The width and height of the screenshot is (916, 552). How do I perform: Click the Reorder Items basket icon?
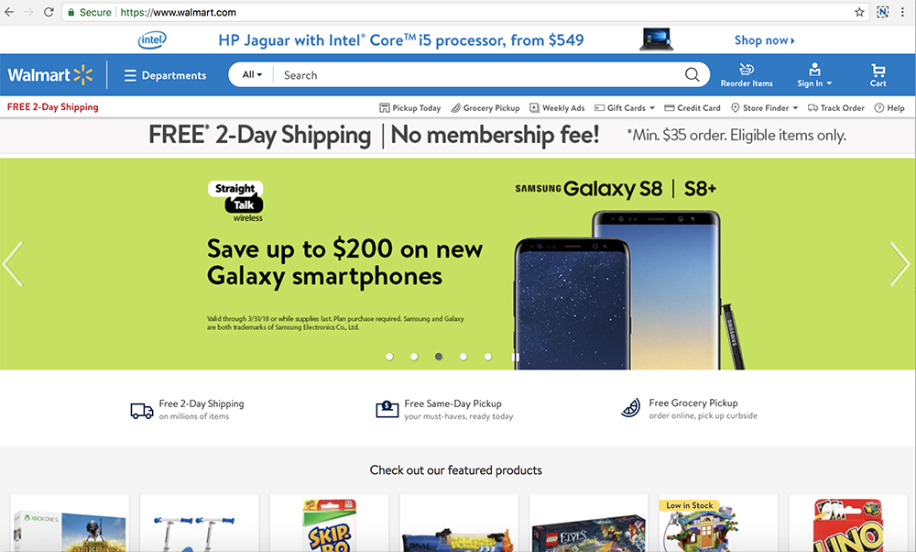[747, 69]
